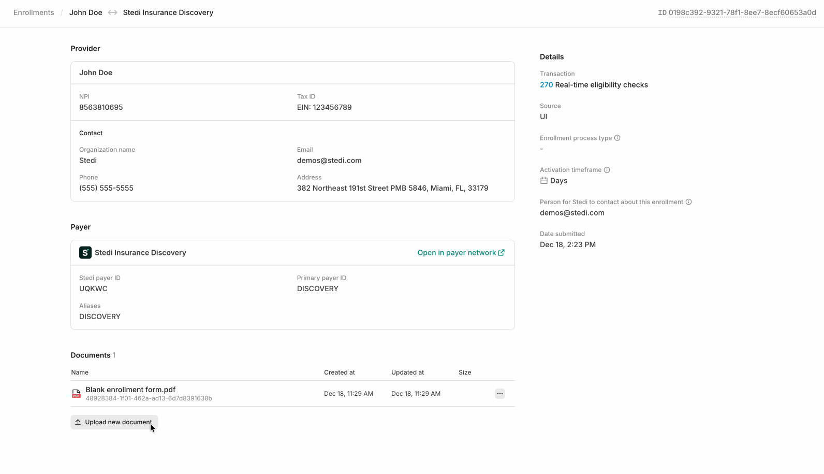Open the document more options menu
Image resolution: width=824 pixels, height=474 pixels.
coord(500,394)
